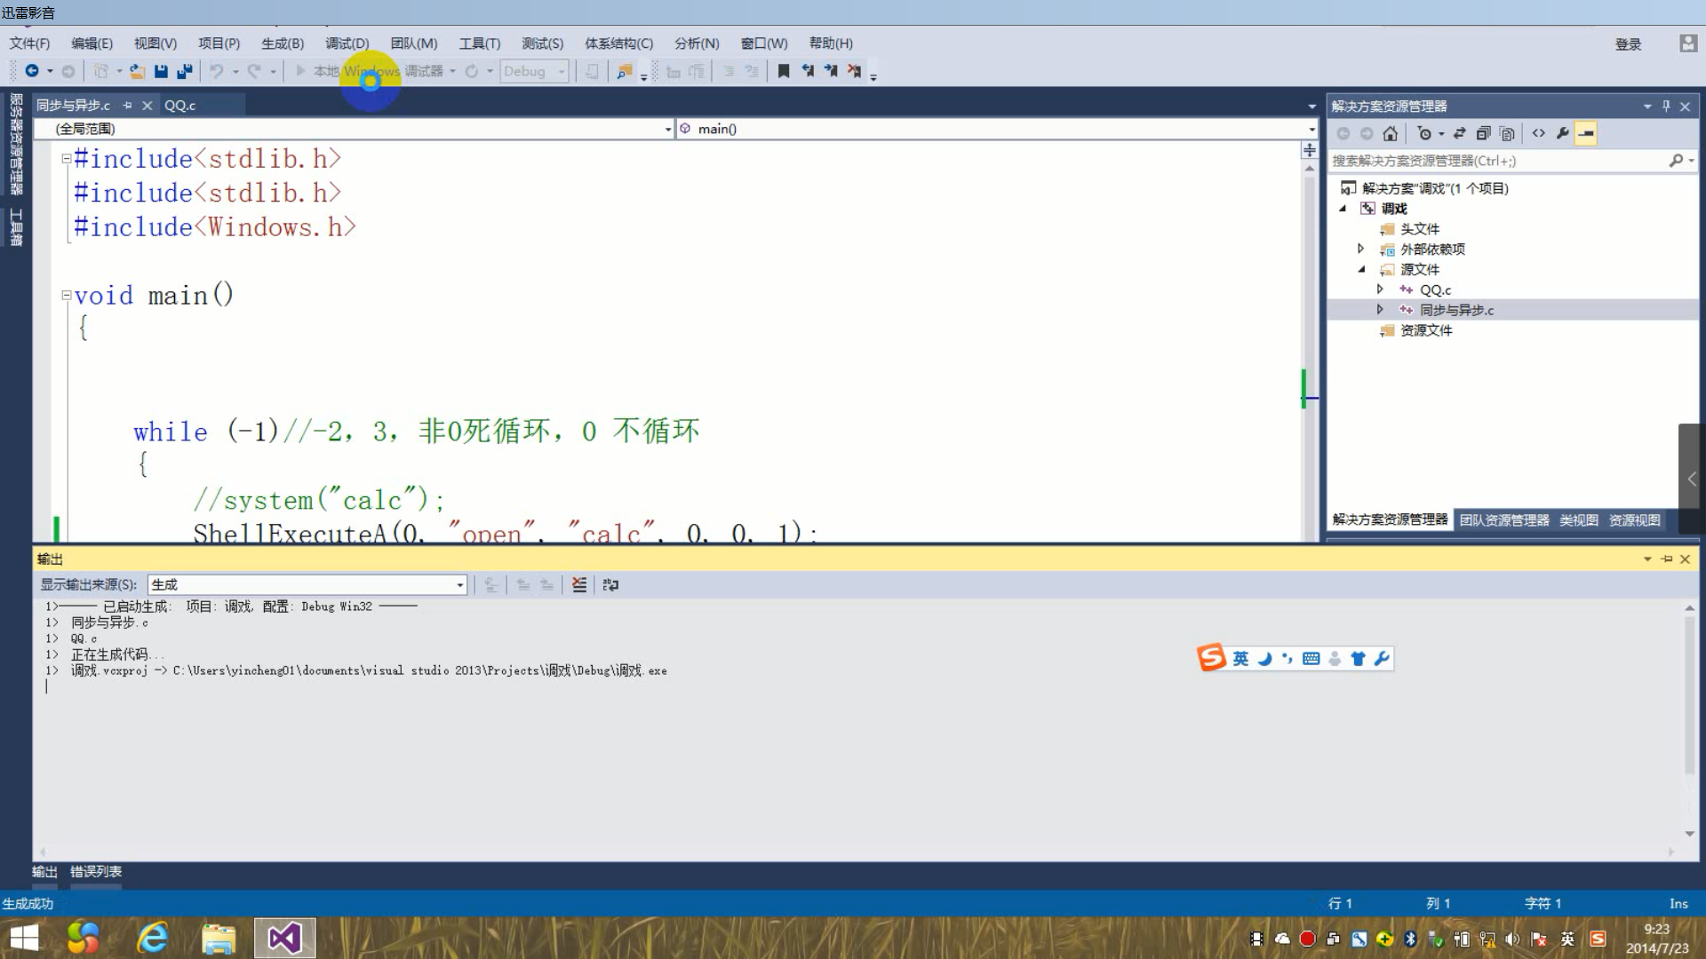Screen dimensions: 1706x959
Task: Clear the output with the clear-all icon
Action: 579,584
